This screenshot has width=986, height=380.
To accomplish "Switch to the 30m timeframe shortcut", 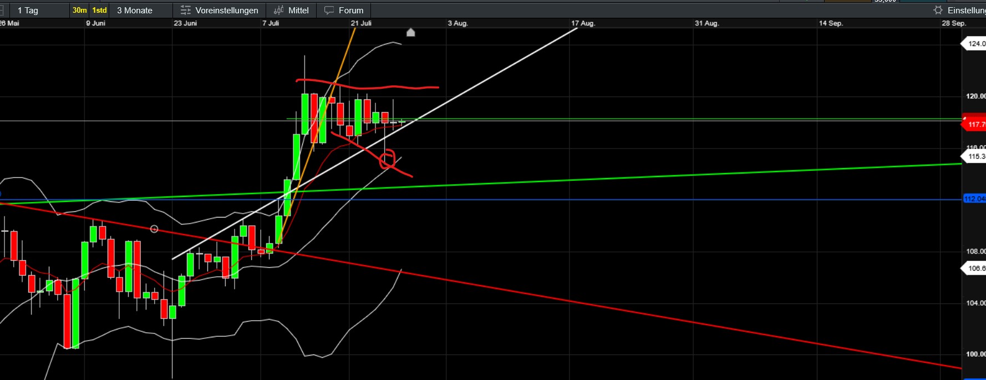I will [80, 10].
